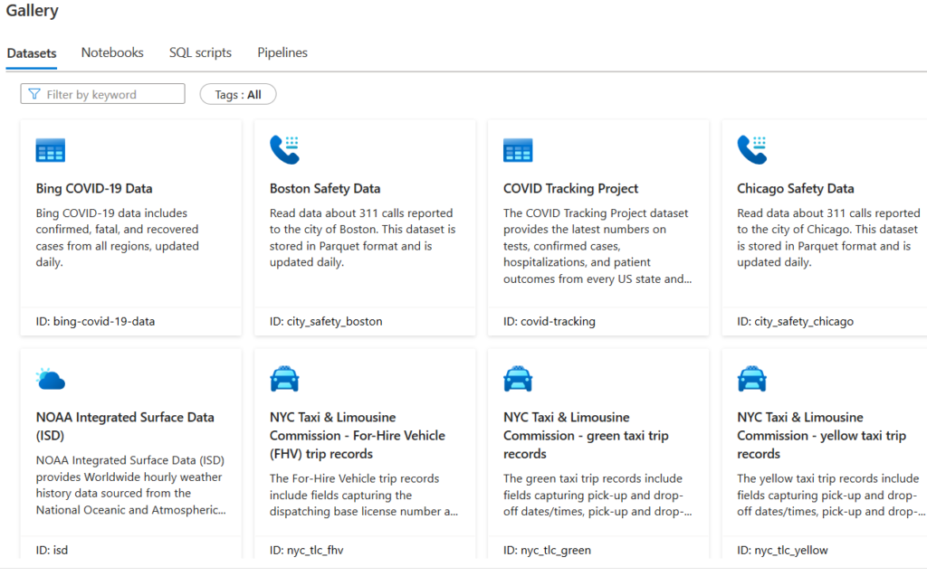
Task: Click the green taxi trip records taxi icon
Action: tap(518, 379)
